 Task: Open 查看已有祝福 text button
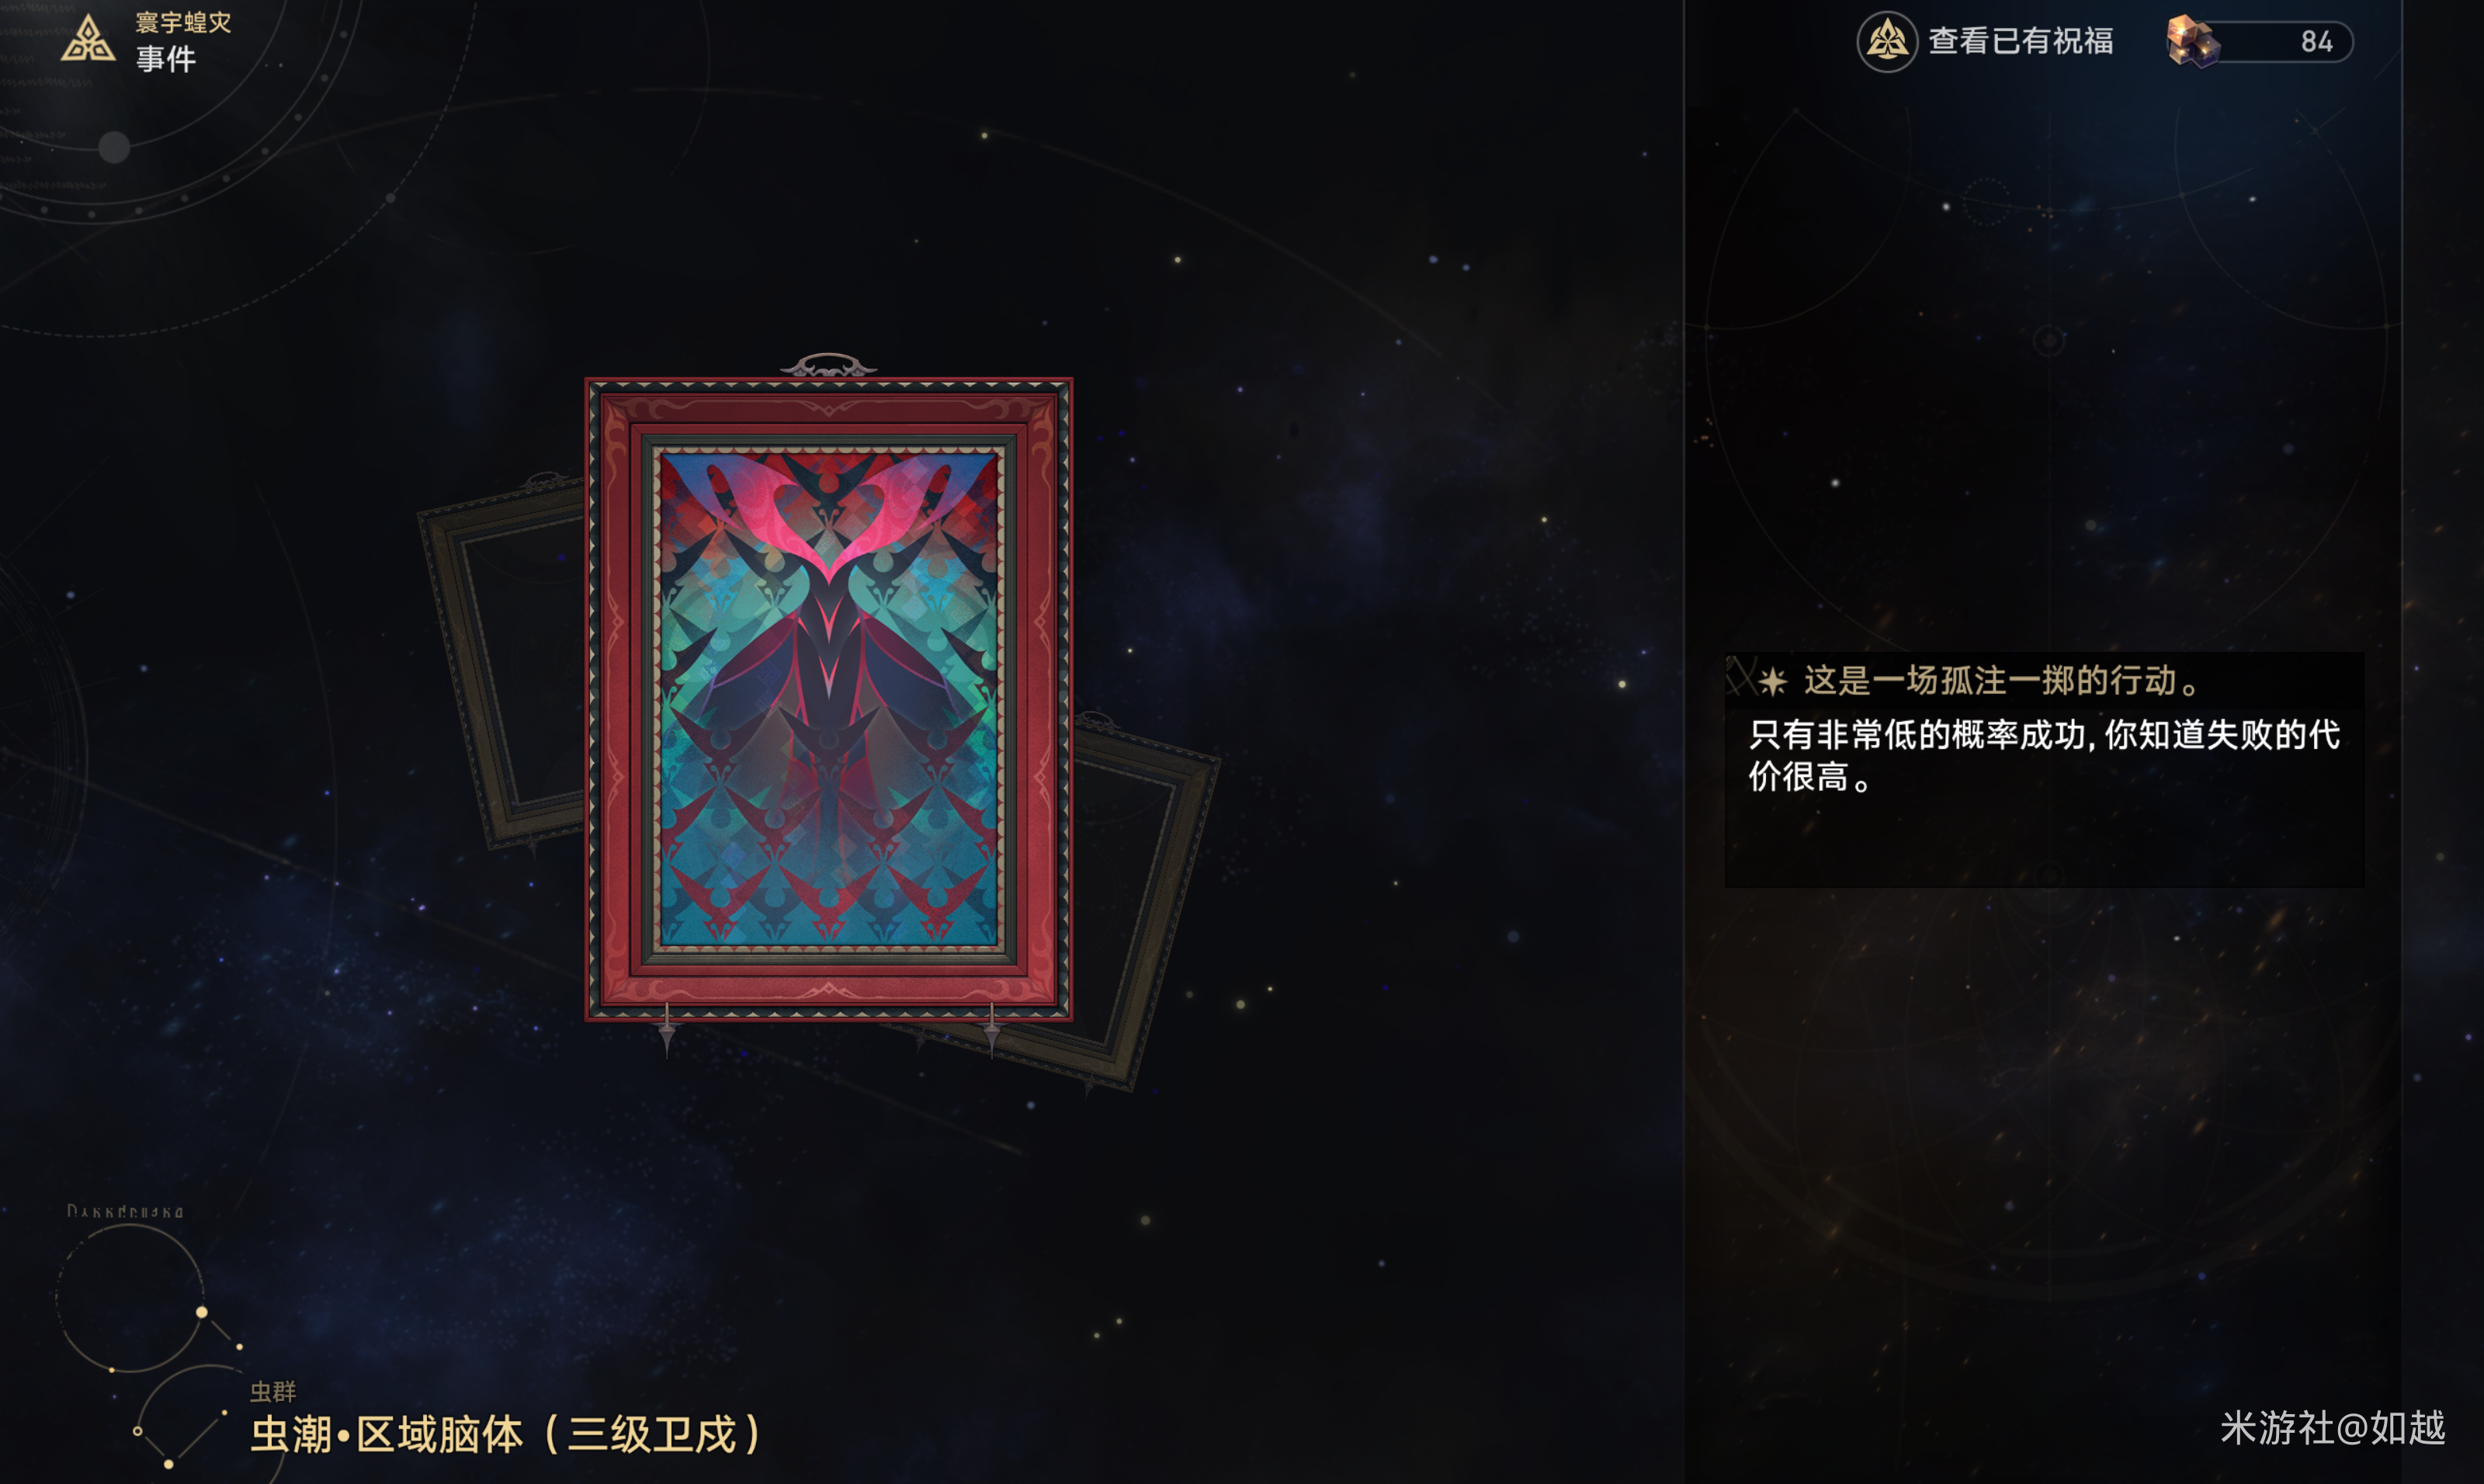[x=2020, y=41]
